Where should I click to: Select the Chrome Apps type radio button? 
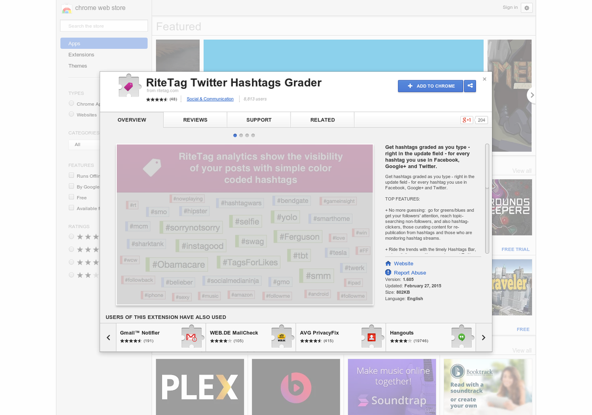point(72,103)
